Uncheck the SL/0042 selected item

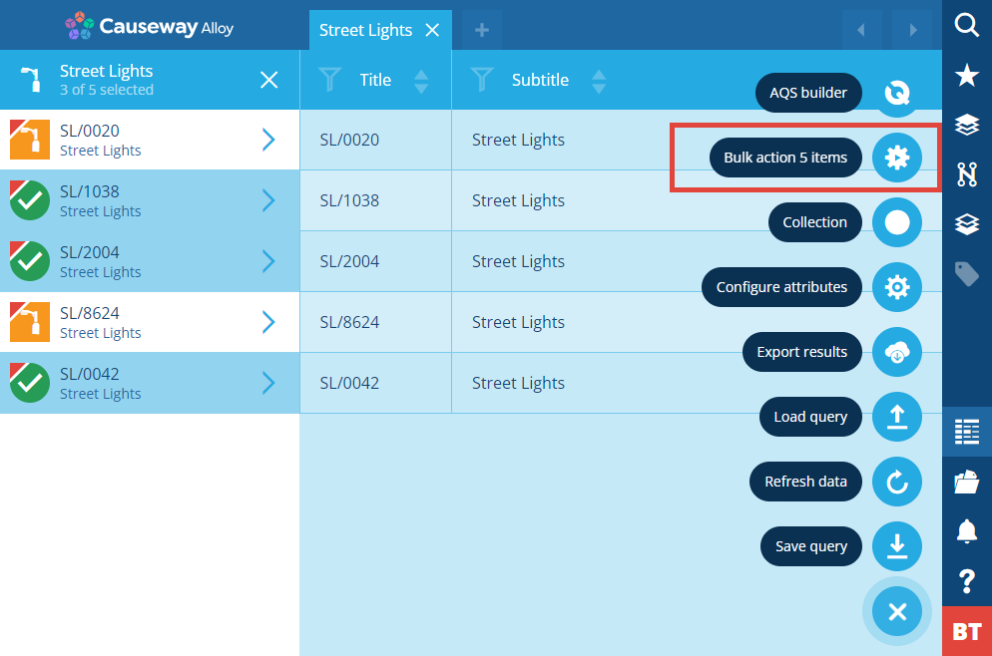click(30, 383)
